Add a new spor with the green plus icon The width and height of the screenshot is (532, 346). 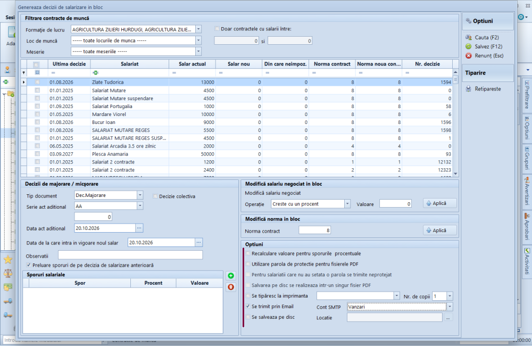pos(231,276)
